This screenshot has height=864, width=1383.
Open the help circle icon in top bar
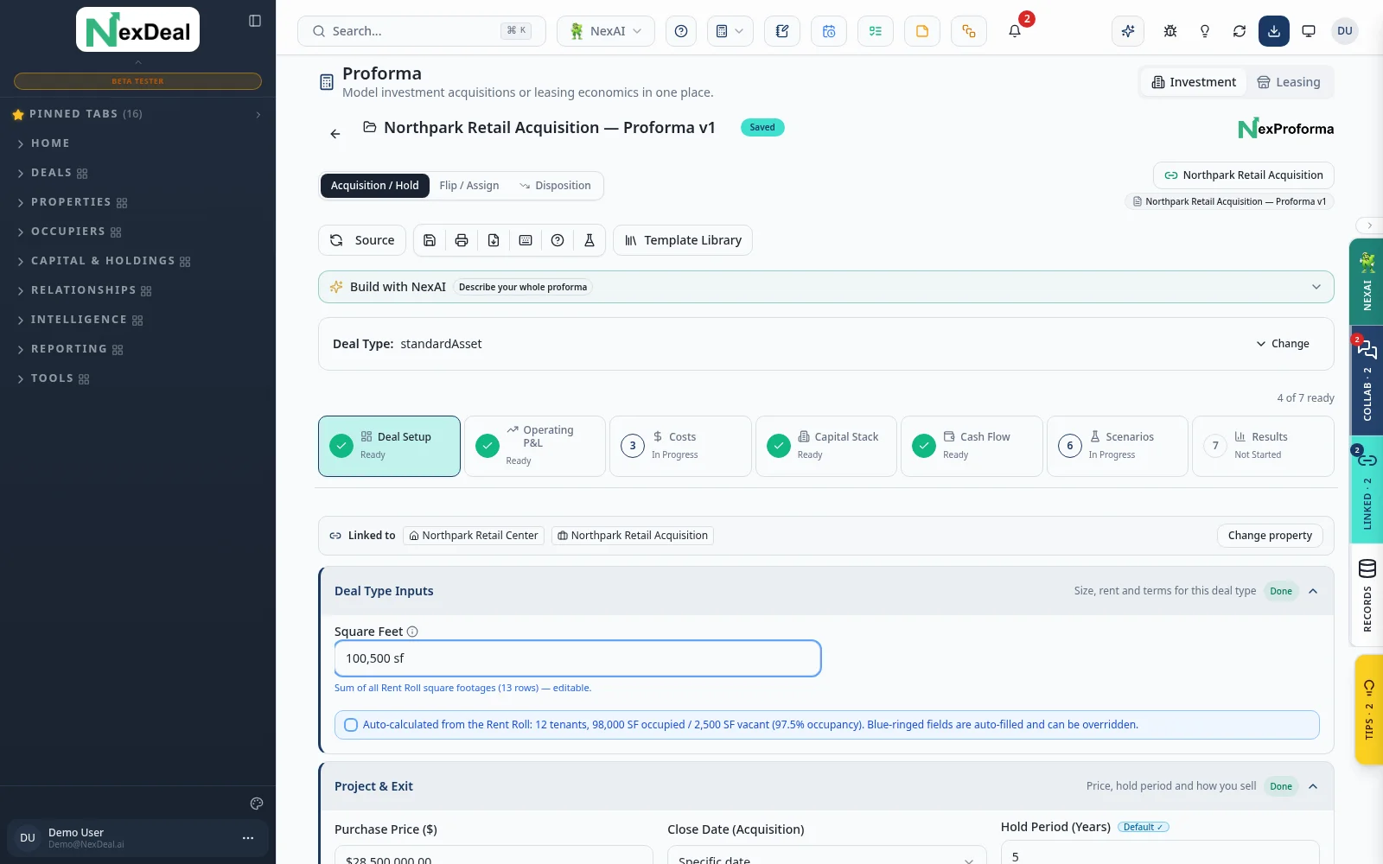(x=681, y=31)
